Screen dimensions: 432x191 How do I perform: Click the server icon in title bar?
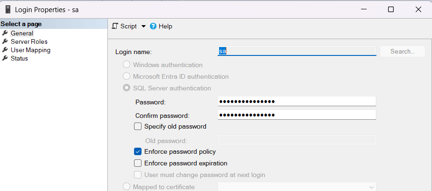pos(8,9)
